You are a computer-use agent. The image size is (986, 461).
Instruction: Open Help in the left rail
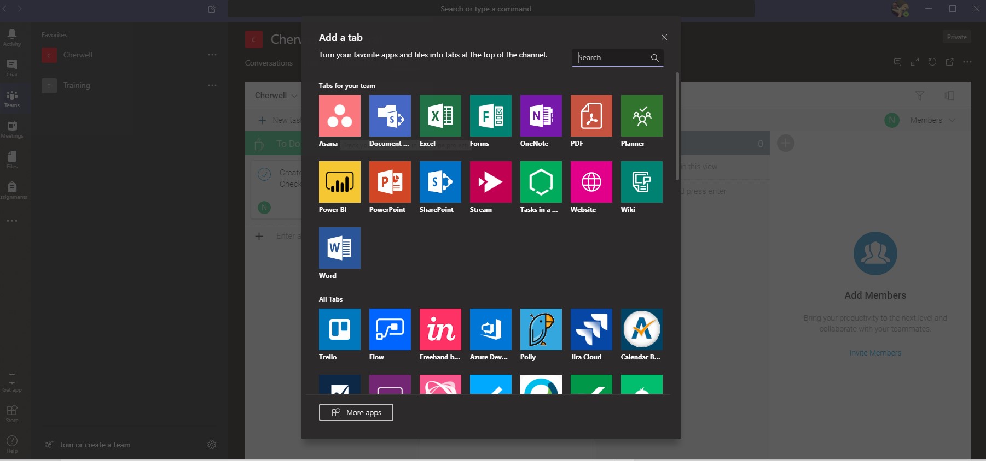pyautogui.click(x=12, y=445)
